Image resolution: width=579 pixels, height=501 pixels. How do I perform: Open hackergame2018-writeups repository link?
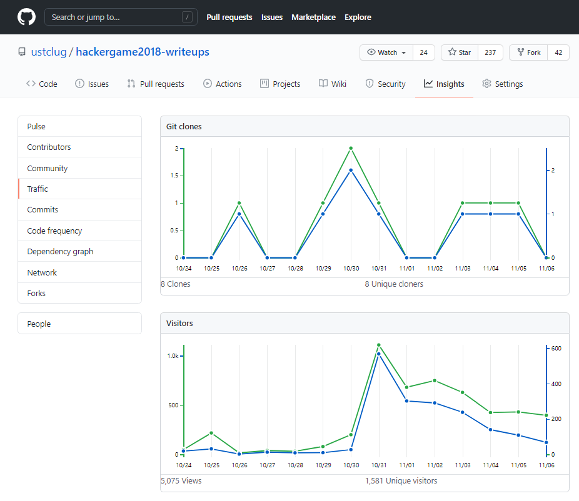point(143,52)
